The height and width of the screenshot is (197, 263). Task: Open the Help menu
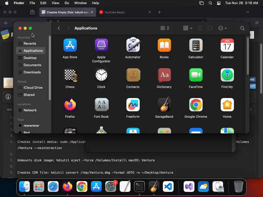pyautogui.click(x=96, y=3)
